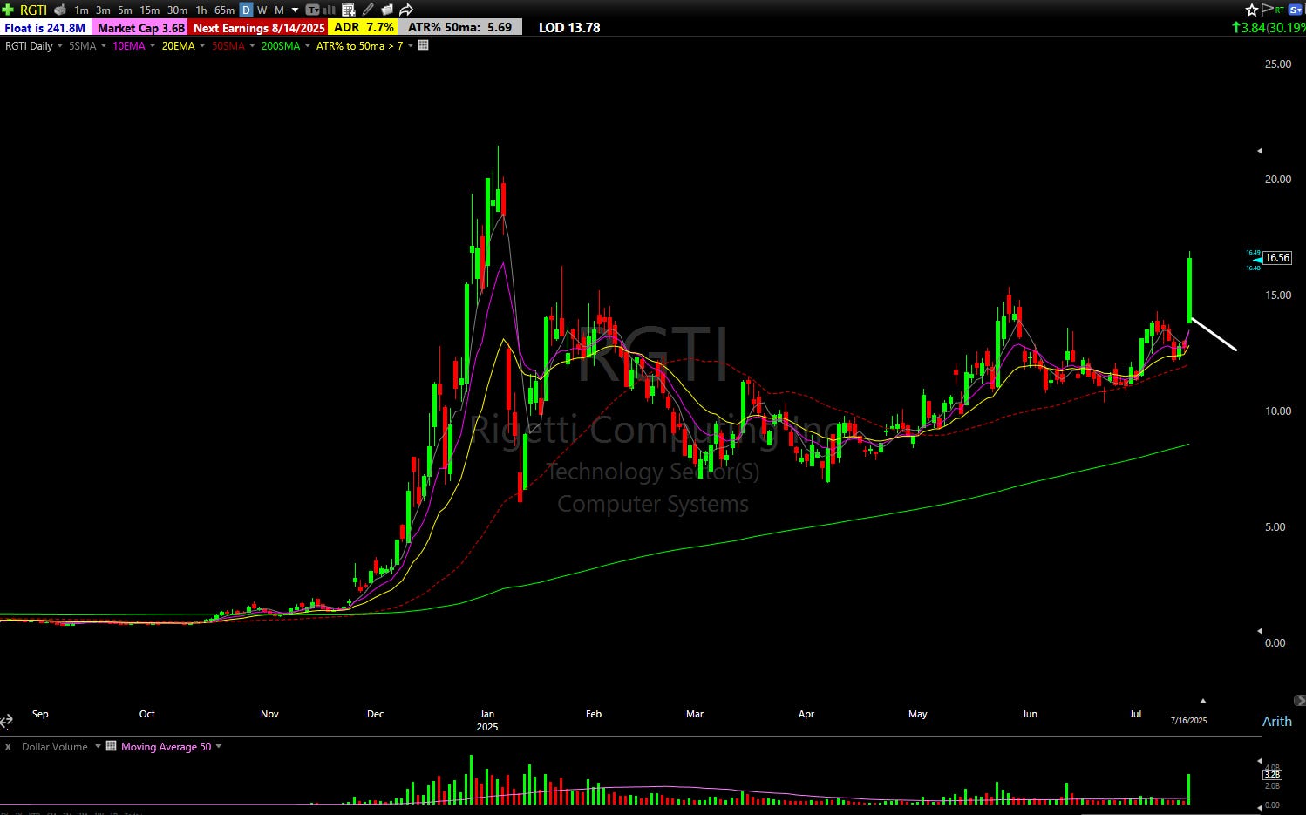Select the Daily (D) timeframe

[246, 10]
